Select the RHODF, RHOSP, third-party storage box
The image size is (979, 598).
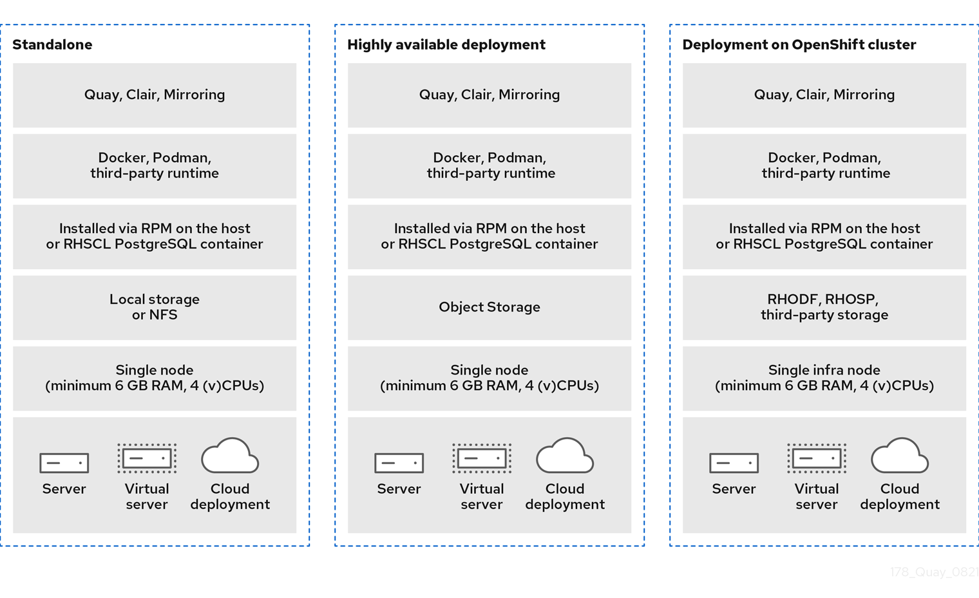pos(824,307)
